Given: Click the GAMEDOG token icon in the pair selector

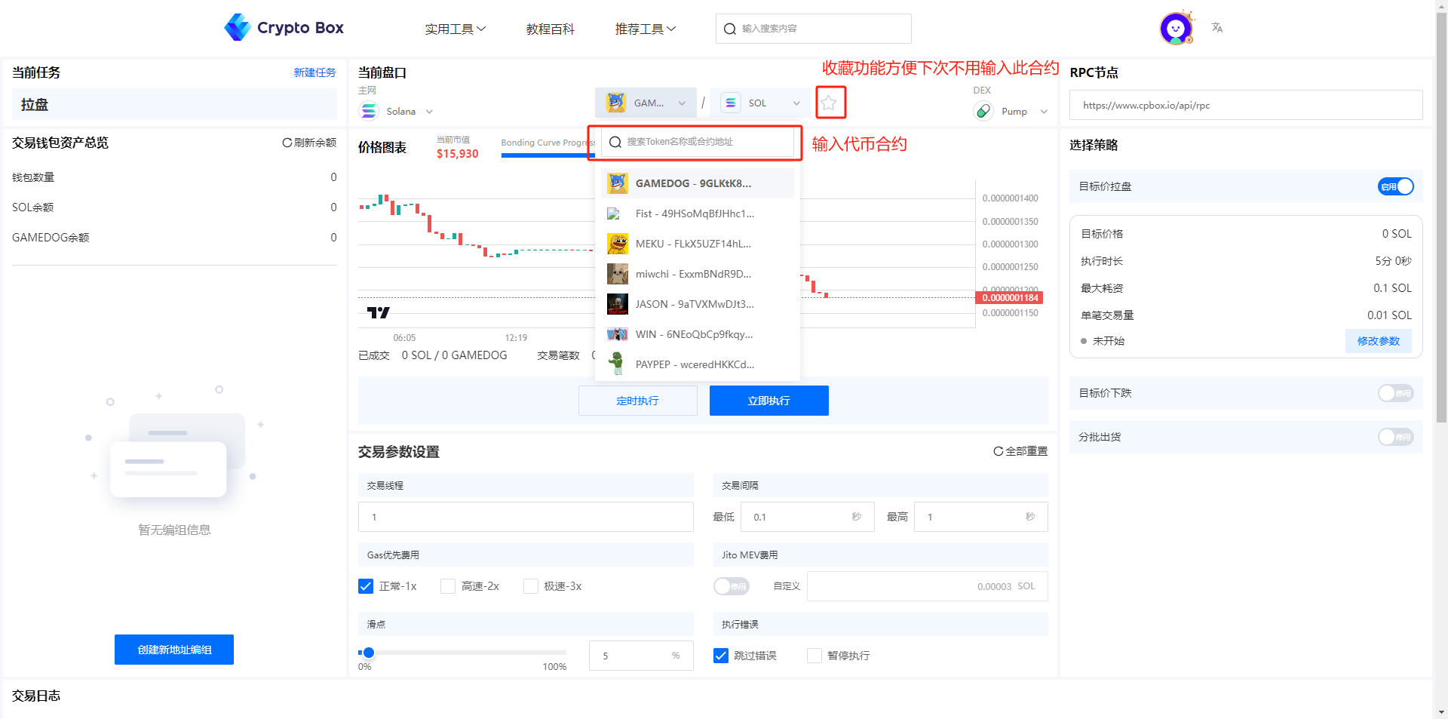Looking at the screenshot, I should [x=616, y=103].
